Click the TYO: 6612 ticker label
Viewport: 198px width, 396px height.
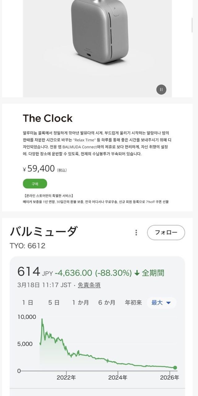tap(28, 246)
